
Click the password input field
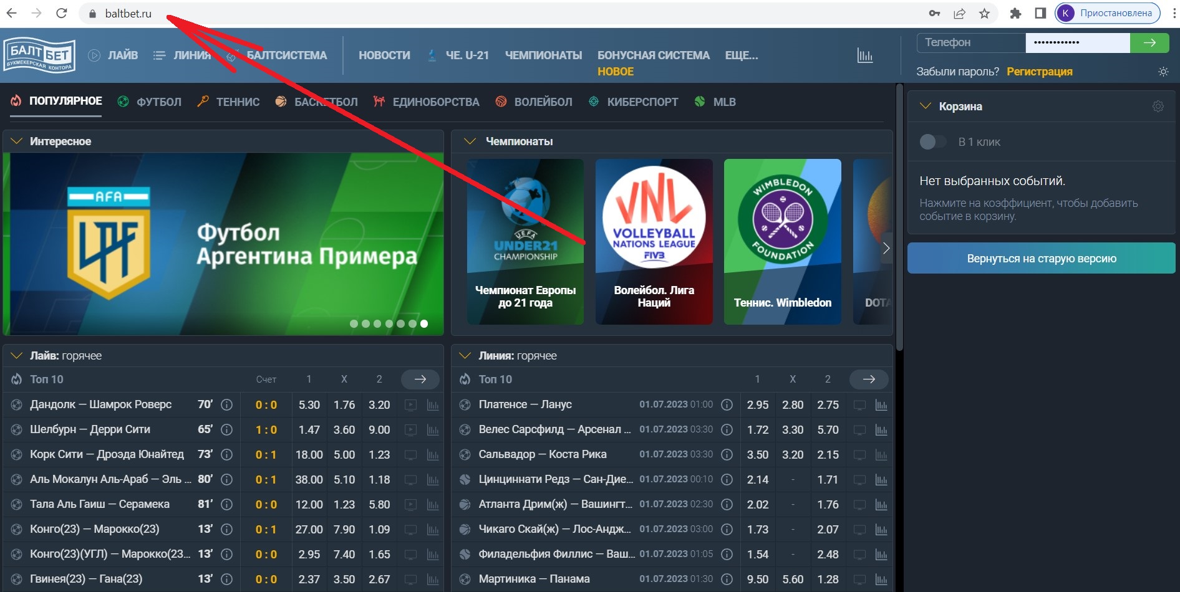(1078, 42)
